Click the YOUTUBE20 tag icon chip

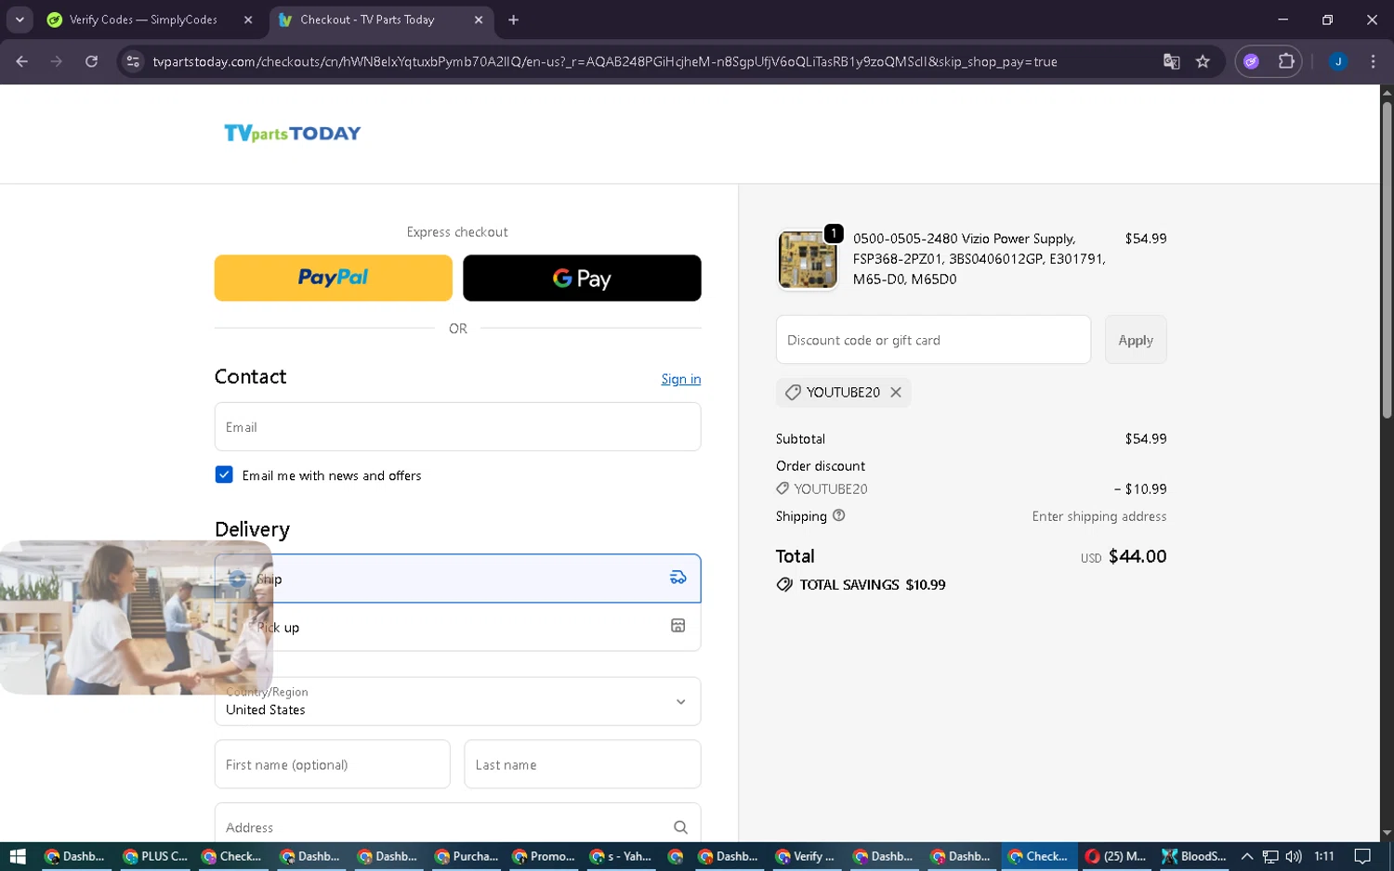pyautogui.click(x=793, y=392)
